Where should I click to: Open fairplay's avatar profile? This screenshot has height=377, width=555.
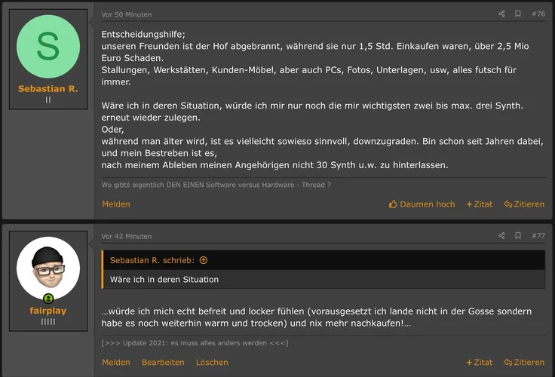(x=48, y=268)
